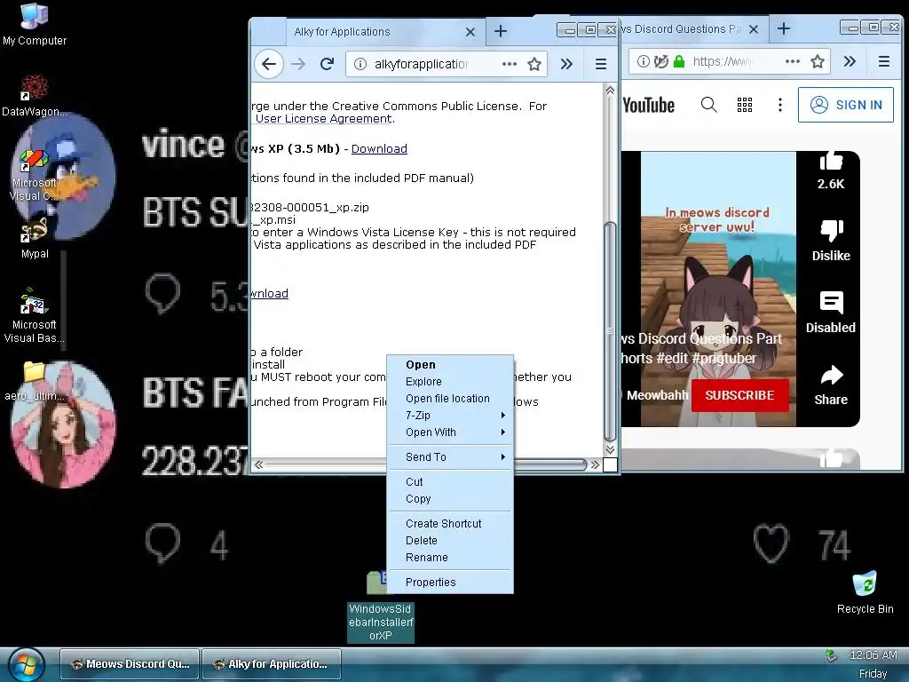Go forward in Alky browser window
The height and width of the screenshot is (682, 909).
click(x=298, y=64)
